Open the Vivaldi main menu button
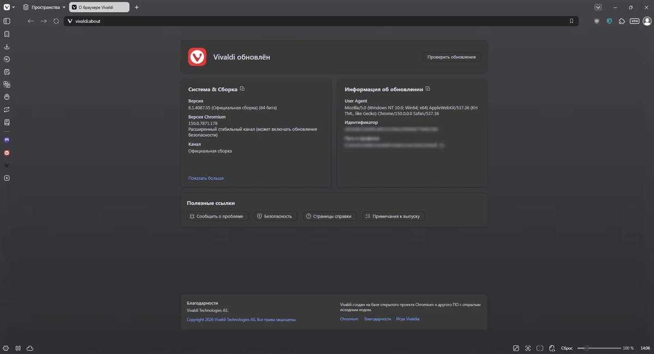 pos(9,7)
